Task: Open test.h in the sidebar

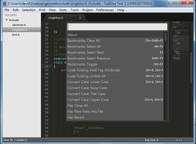Action: pos(16,35)
